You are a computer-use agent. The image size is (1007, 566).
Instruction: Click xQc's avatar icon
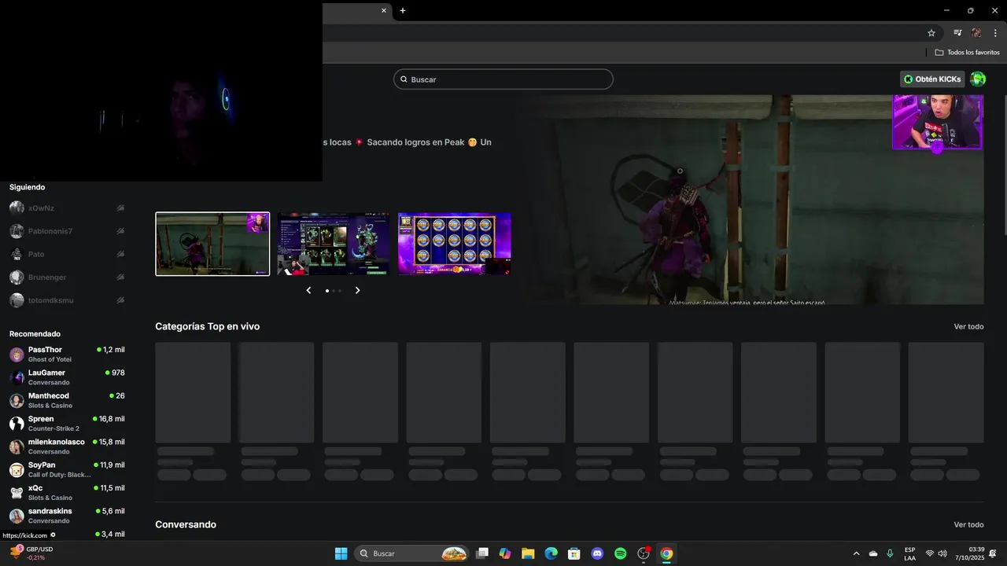tap(17, 493)
